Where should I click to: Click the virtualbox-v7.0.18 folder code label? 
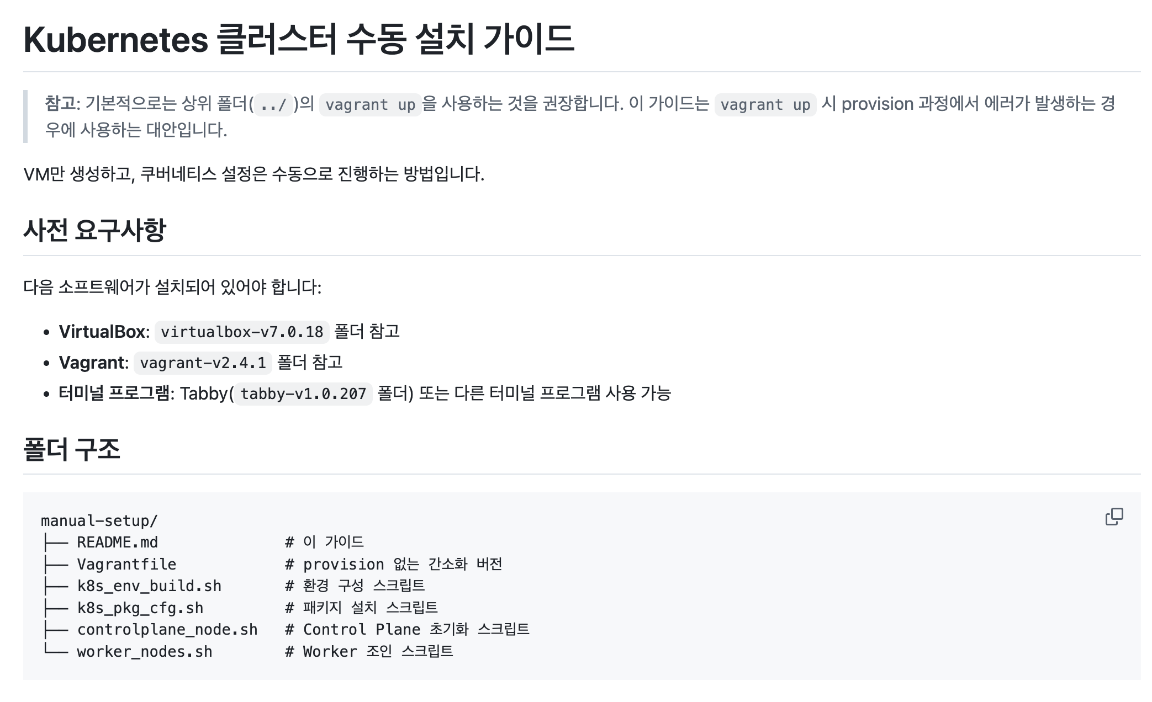coord(242,332)
